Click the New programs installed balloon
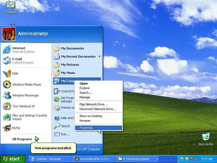Viewport: 217px width, 163px height. [x=53, y=148]
